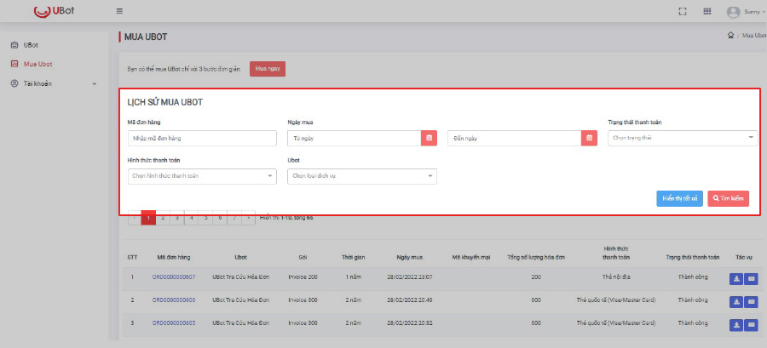Download order ORD0000000607 invoice icon
The image size is (767, 348).
736,279
